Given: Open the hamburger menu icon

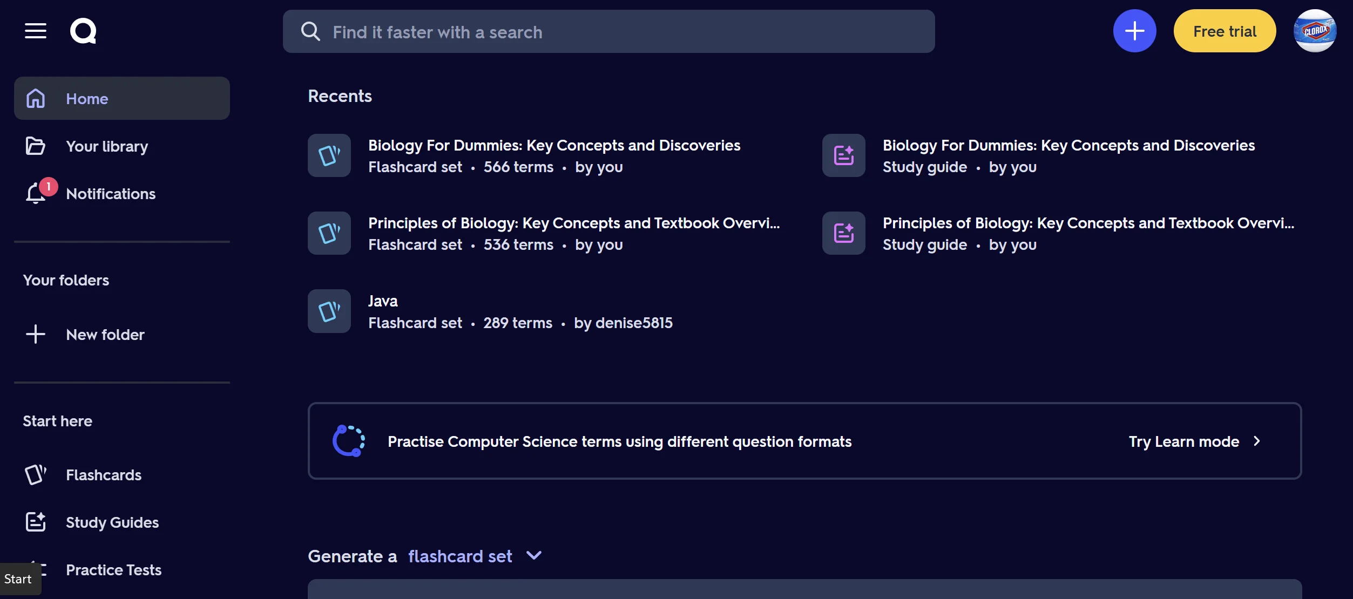Looking at the screenshot, I should (36, 31).
